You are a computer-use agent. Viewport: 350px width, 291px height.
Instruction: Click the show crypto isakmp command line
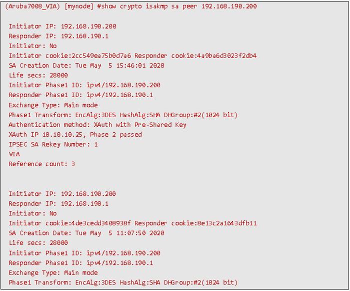[131, 7]
